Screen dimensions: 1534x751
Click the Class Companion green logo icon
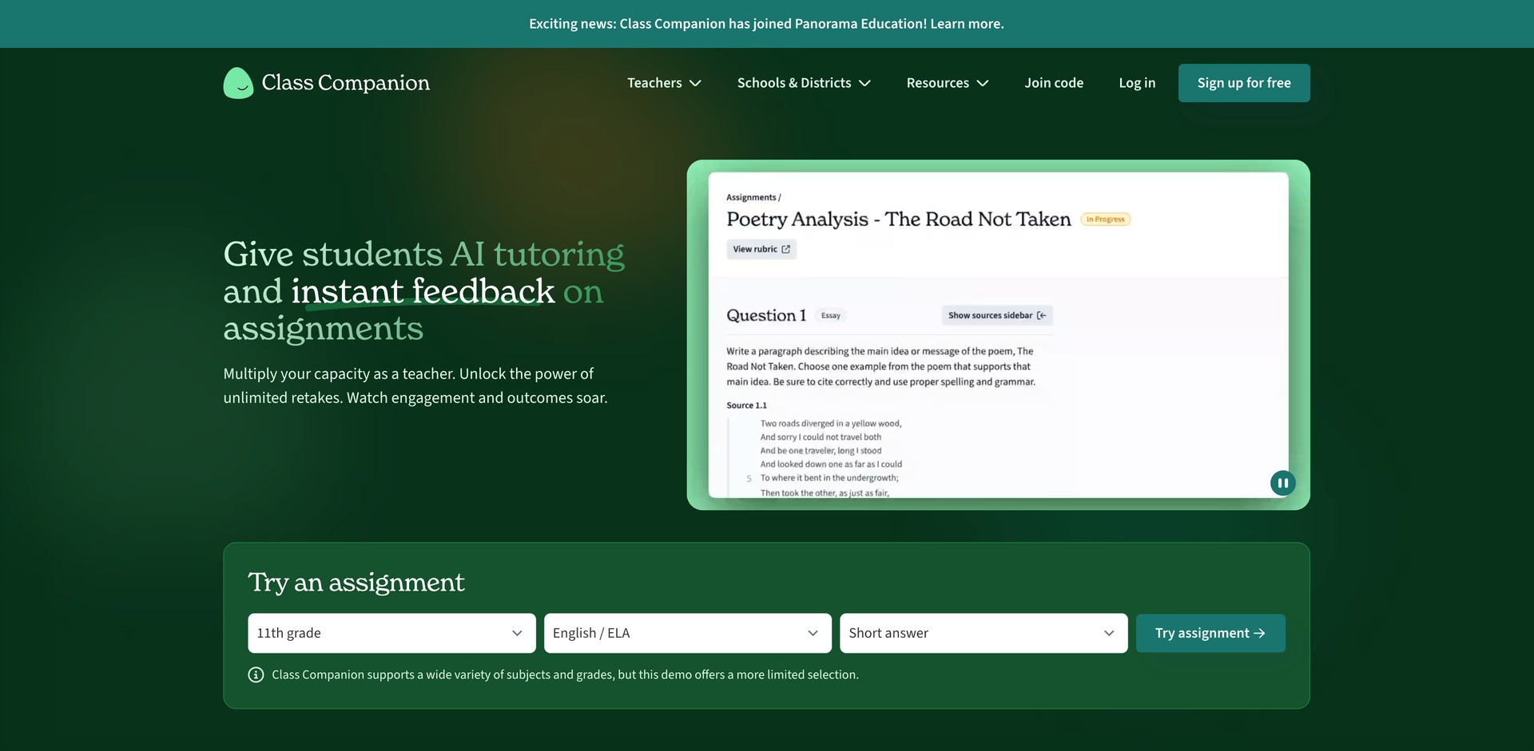pos(238,83)
